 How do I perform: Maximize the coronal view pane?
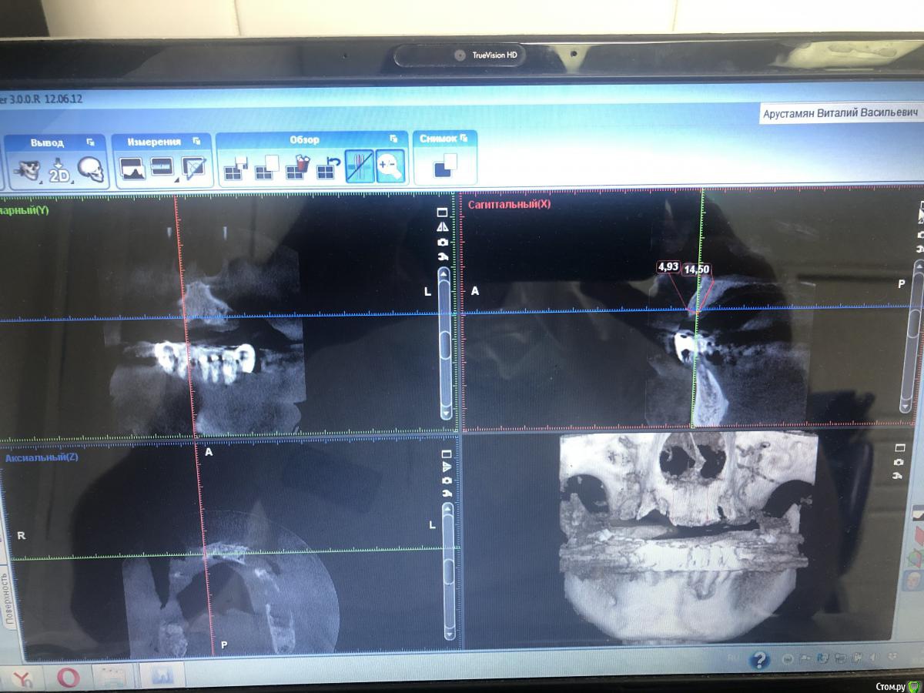442,213
